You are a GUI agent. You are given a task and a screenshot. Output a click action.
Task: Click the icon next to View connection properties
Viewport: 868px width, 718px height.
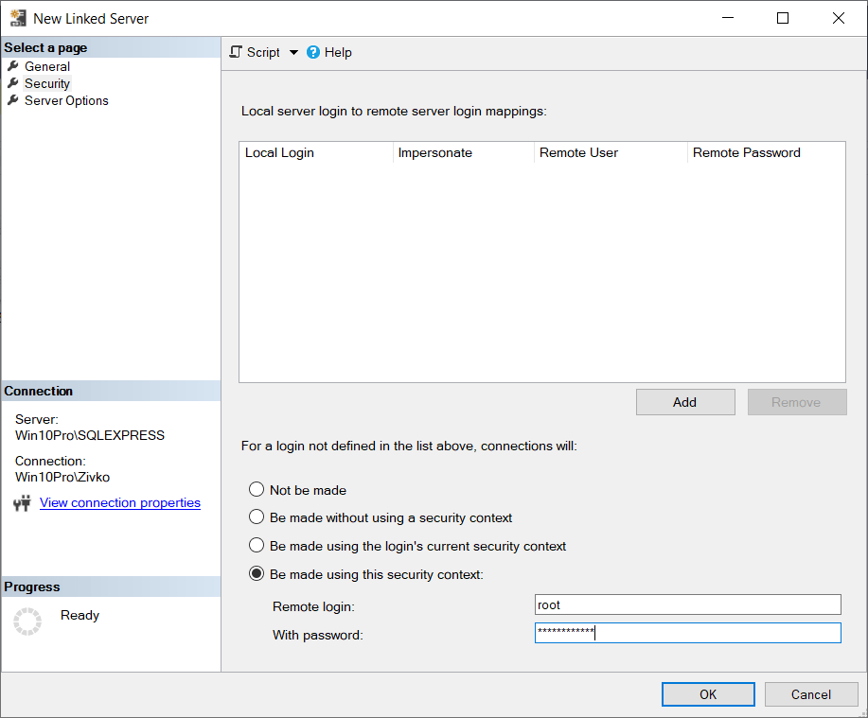[21, 502]
